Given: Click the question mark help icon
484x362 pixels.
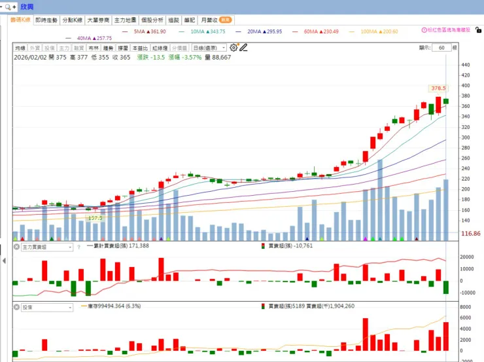Looking at the screenshot, I should click(78, 247).
